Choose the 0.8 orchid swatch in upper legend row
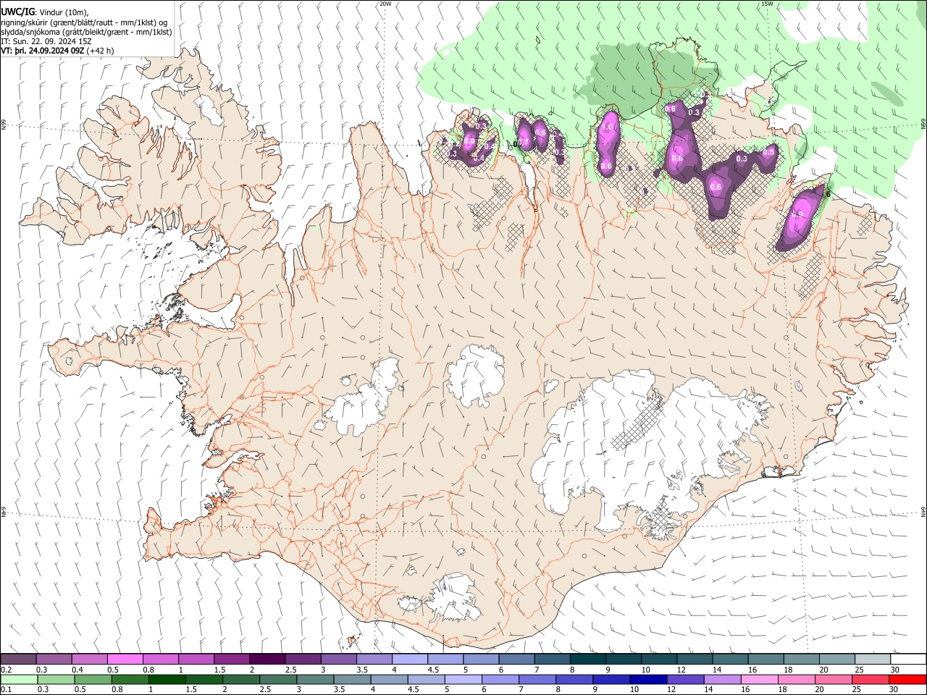Viewport: 927px width, 695px height. coord(161,659)
